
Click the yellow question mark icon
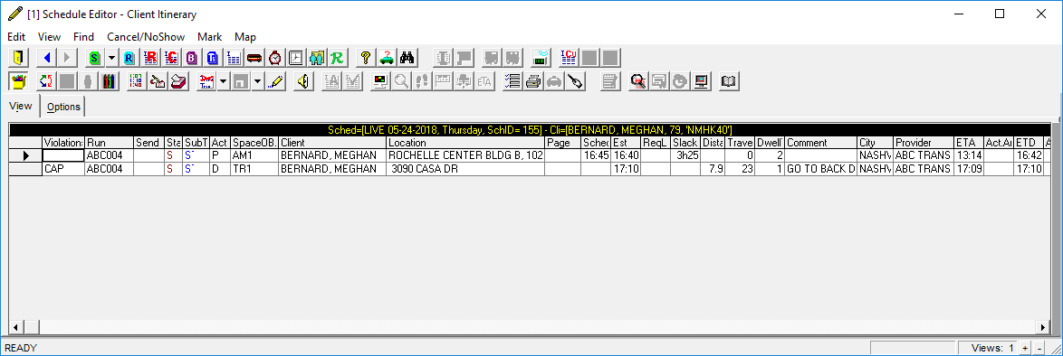(366, 58)
